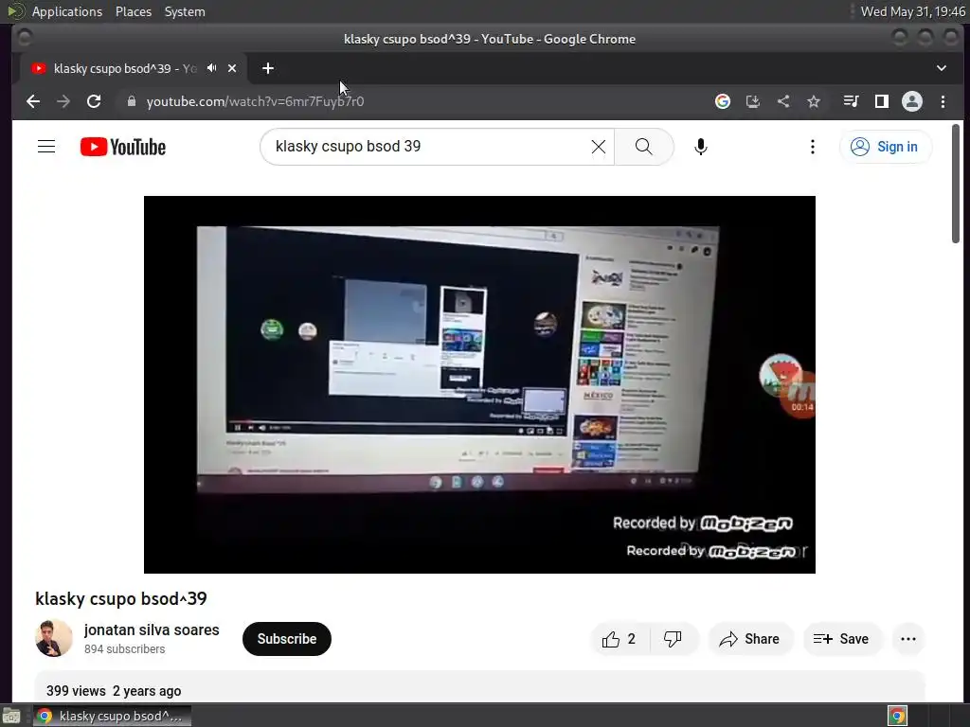The height and width of the screenshot is (727, 970).
Task: Click the video player to pause
Action: click(479, 384)
